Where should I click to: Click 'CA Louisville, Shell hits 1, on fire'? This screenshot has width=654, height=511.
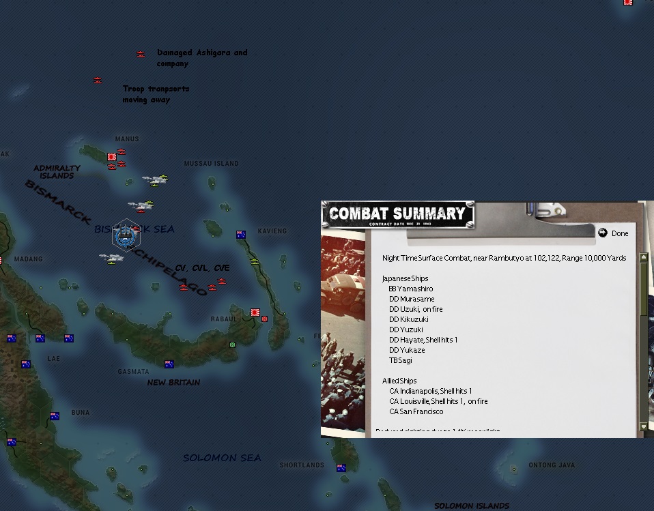click(x=438, y=401)
